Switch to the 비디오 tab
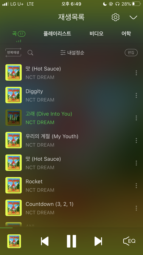 pos(97,34)
